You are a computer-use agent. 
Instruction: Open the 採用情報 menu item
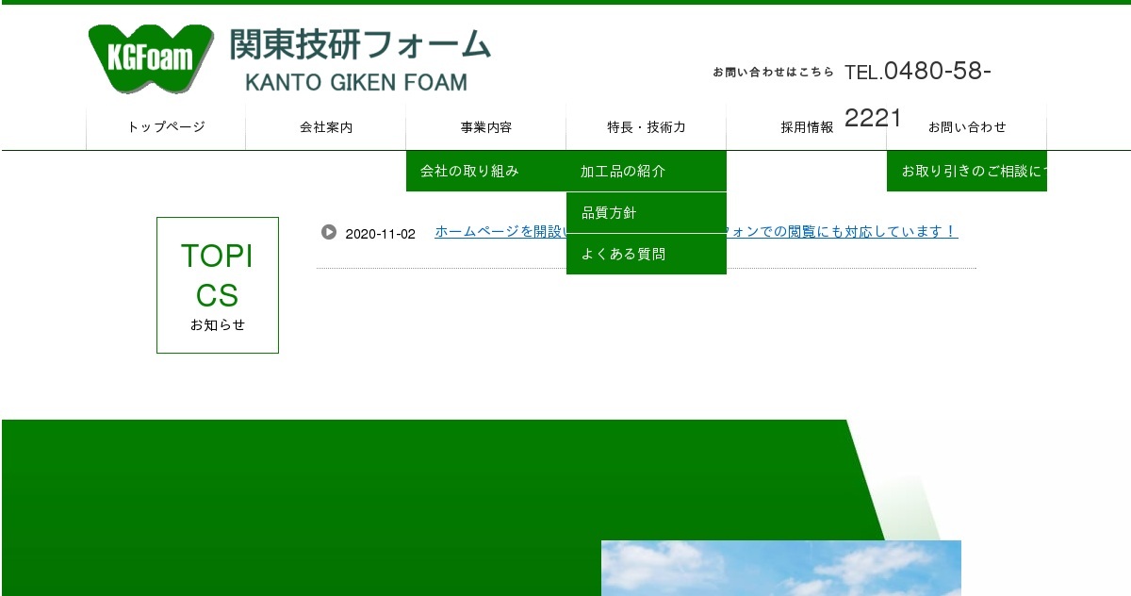pos(807,125)
